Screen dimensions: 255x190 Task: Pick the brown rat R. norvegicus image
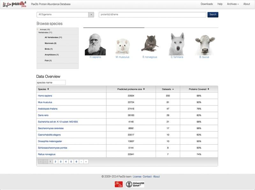(149, 44)
